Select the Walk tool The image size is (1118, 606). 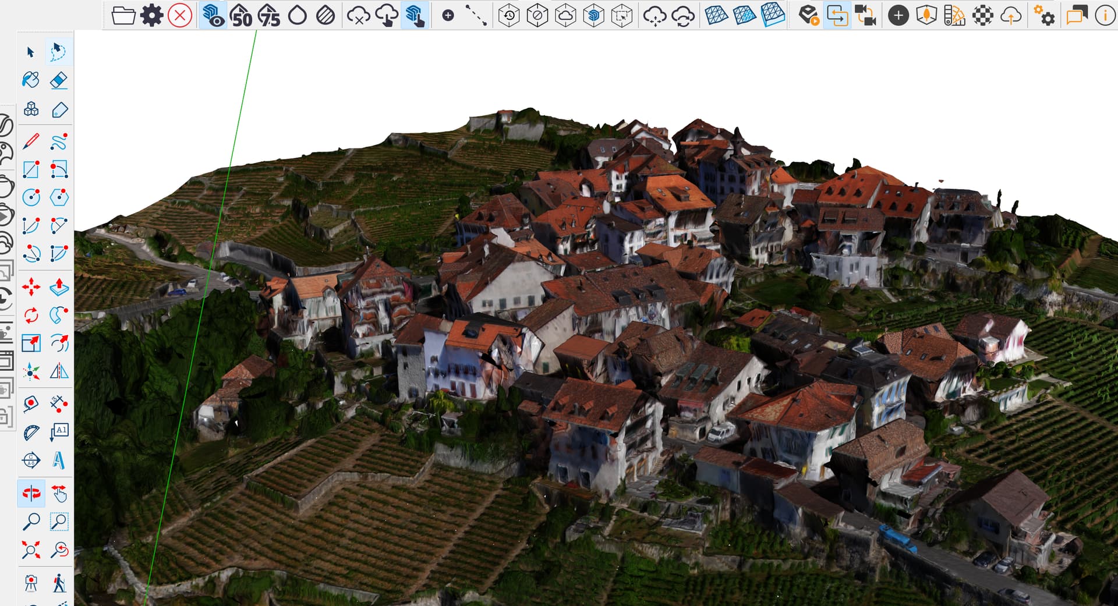pyautogui.click(x=59, y=583)
